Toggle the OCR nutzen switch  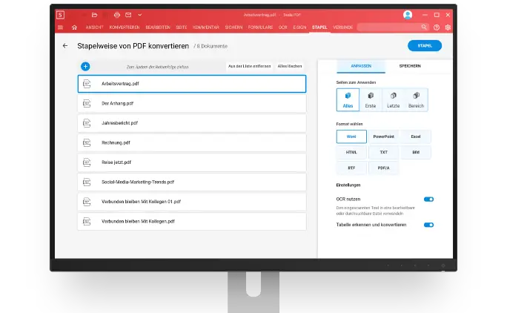coord(428,200)
